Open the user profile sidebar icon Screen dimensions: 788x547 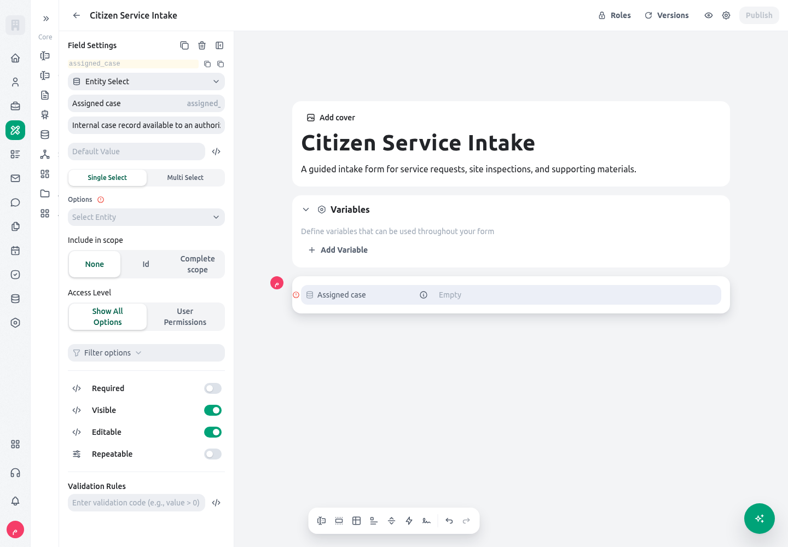click(15, 82)
